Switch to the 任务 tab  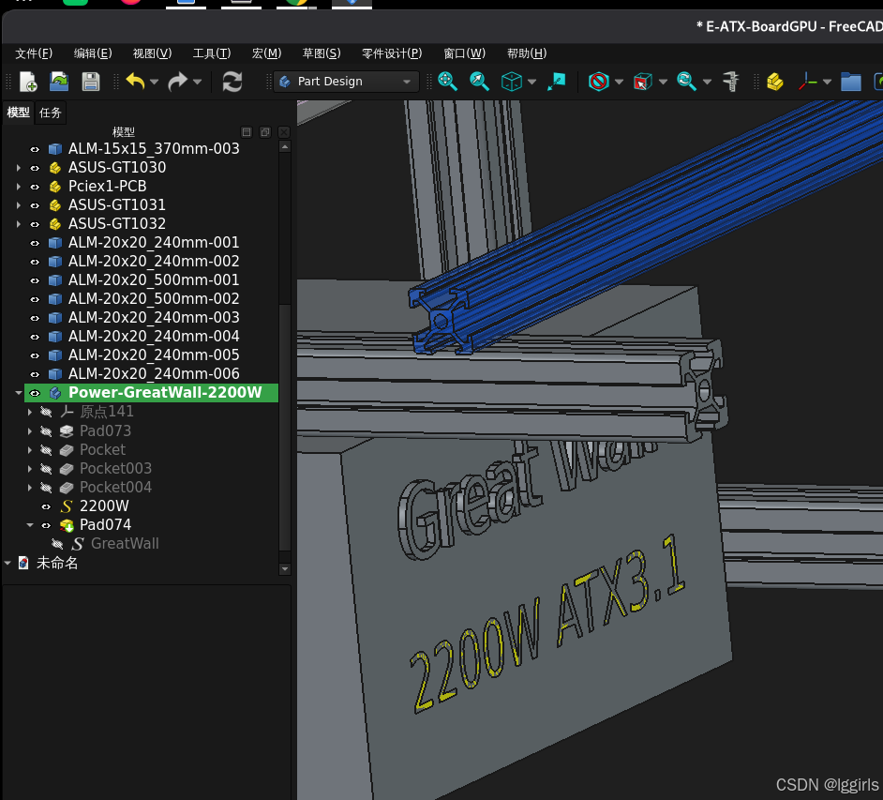50,113
